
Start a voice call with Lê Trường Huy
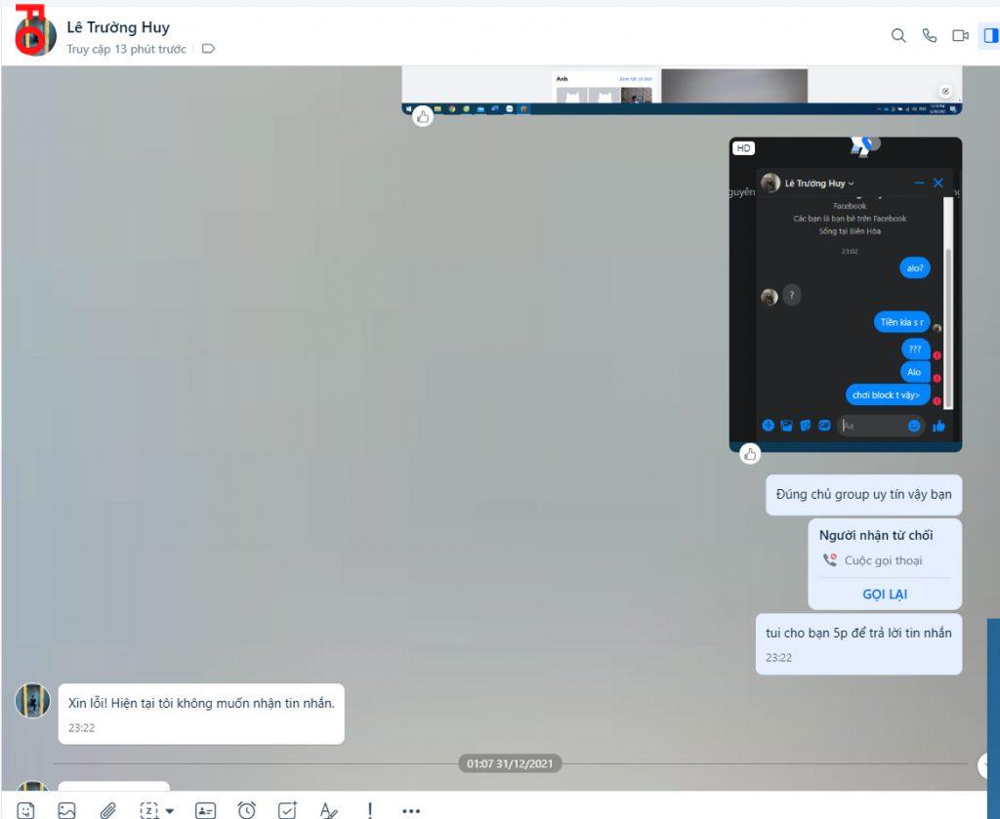pos(930,36)
